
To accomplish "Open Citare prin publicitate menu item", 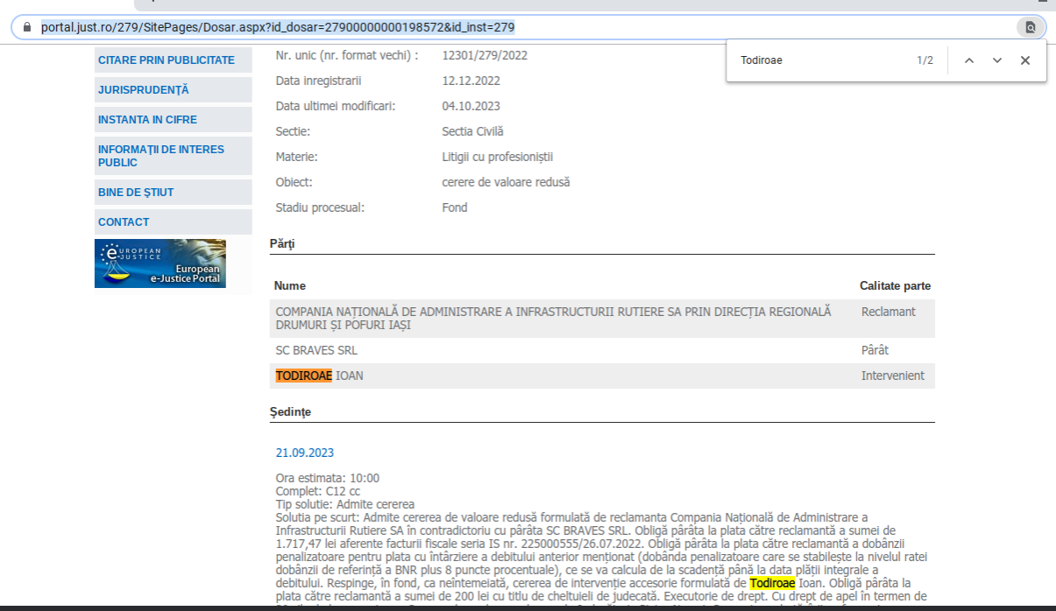I will pos(167,60).
